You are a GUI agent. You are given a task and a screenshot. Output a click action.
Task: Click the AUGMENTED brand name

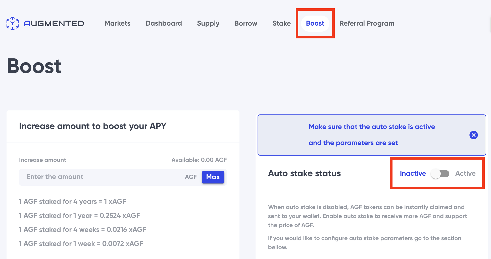pos(54,24)
